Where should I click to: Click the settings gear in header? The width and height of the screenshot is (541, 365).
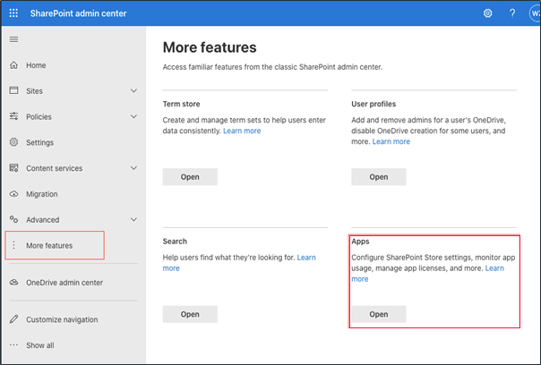coord(488,13)
